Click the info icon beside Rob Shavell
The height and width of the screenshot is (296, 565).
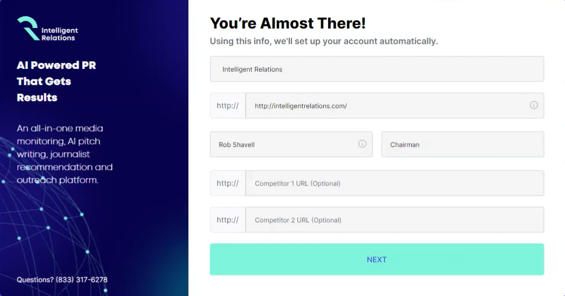[362, 144]
